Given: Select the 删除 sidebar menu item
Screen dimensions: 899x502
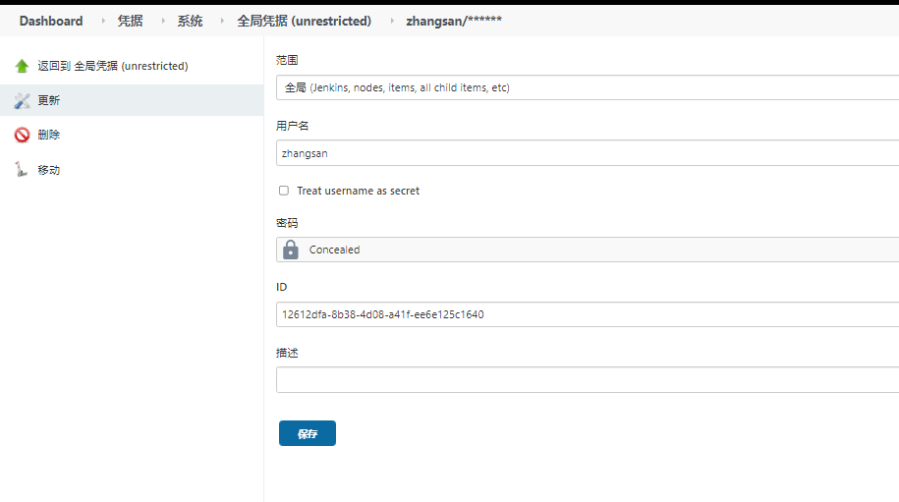Looking at the screenshot, I should 49,135.
